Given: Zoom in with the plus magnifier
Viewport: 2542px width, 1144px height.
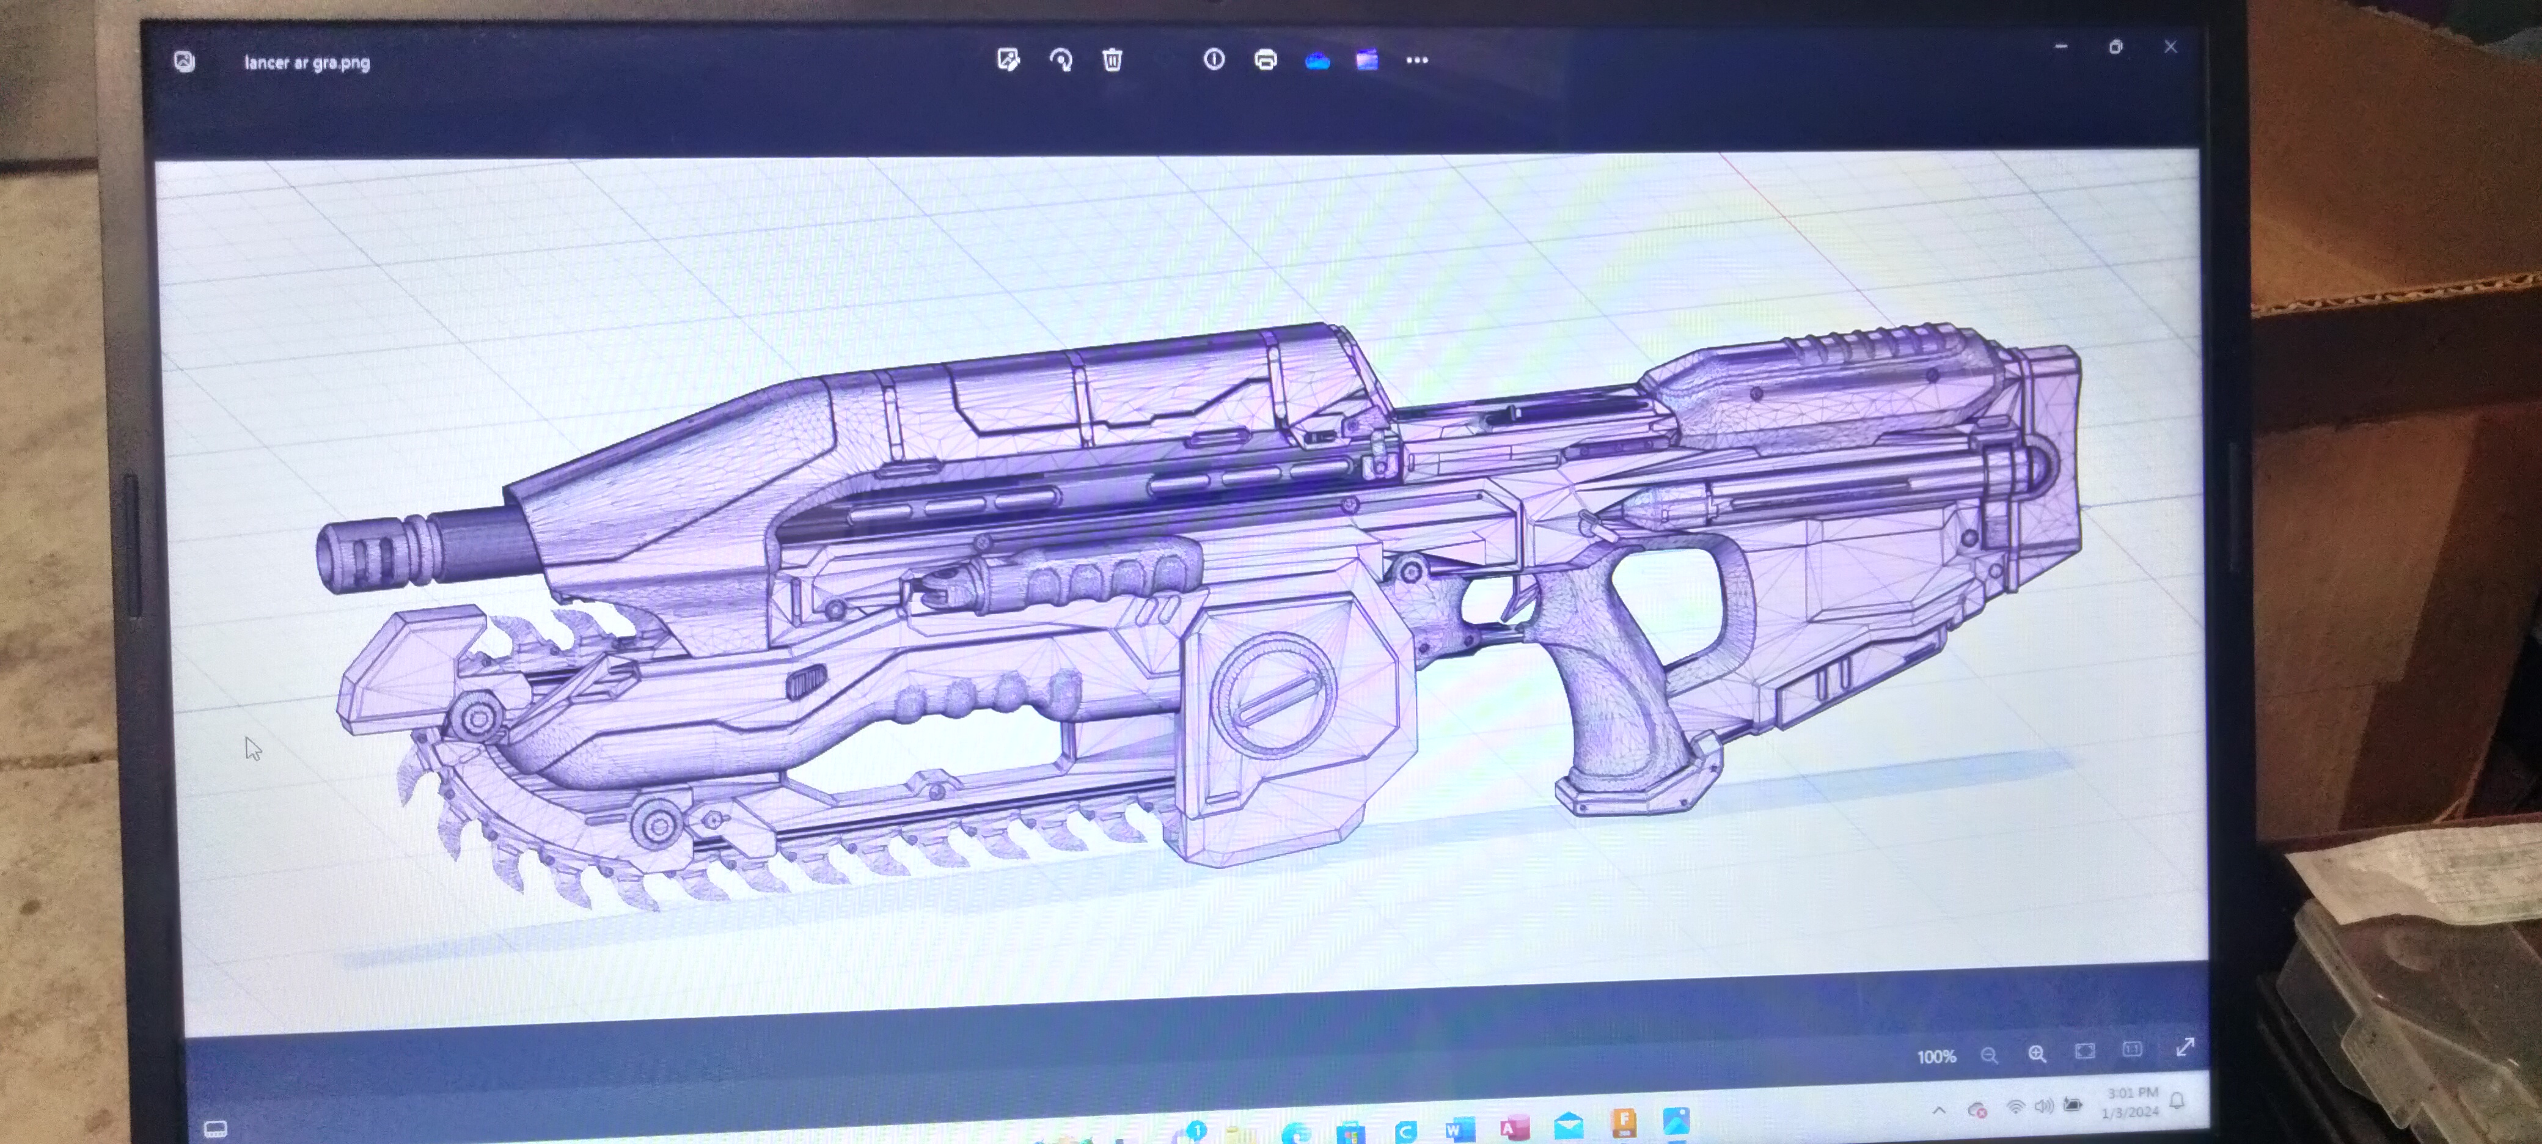Looking at the screenshot, I should click(2037, 1053).
